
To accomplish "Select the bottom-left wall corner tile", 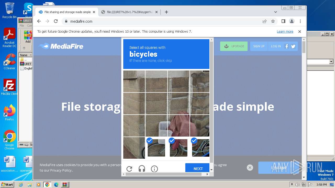I will (x=134, y=148).
